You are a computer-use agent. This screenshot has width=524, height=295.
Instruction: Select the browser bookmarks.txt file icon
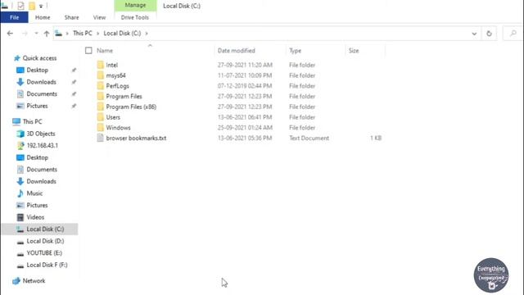(x=100, y=138)
